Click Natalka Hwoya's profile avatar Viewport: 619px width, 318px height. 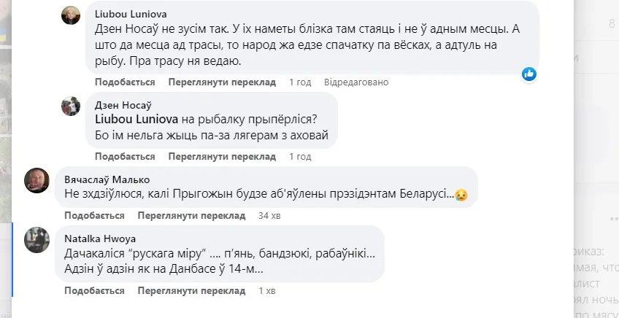(37, 240)
